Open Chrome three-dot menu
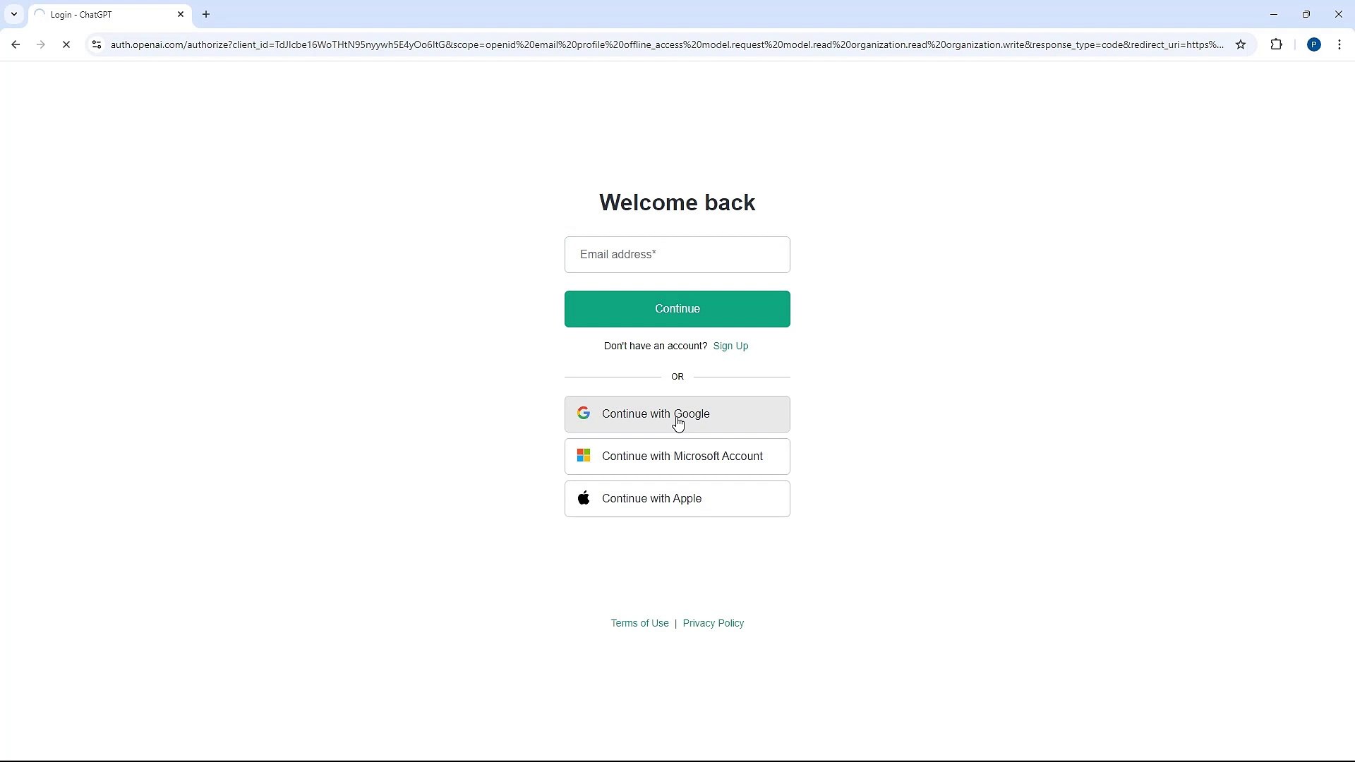The image size is (1355, 762). click(1339, 44)
